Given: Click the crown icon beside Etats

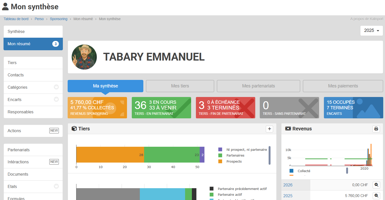Looking at the screenshot, I should click(x=56, y=186).
